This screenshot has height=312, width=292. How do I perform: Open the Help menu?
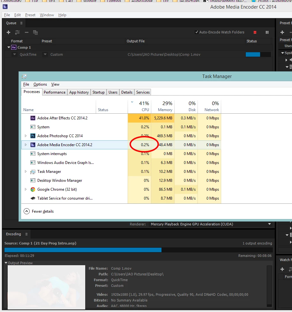point(62,15)
